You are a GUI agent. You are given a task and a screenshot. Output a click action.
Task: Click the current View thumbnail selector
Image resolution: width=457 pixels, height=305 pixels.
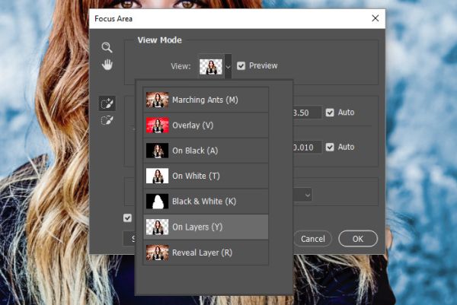211,67
